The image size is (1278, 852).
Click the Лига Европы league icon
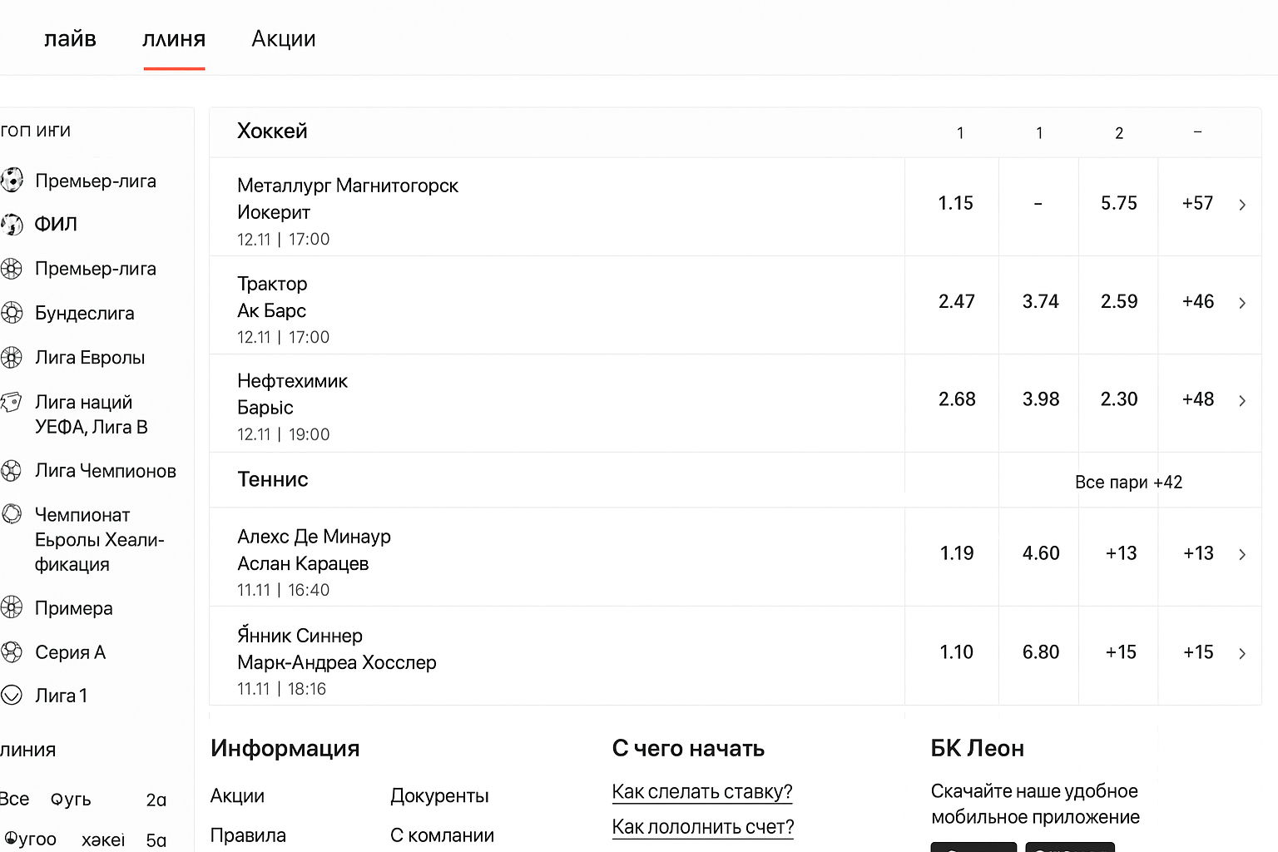tap(12, 358)
